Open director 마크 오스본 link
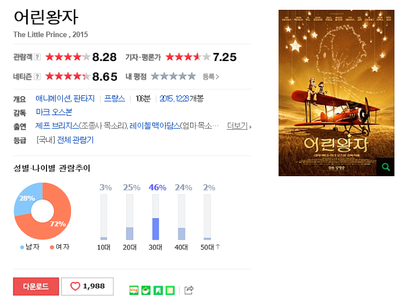The image size is (407, 307). 54,112
